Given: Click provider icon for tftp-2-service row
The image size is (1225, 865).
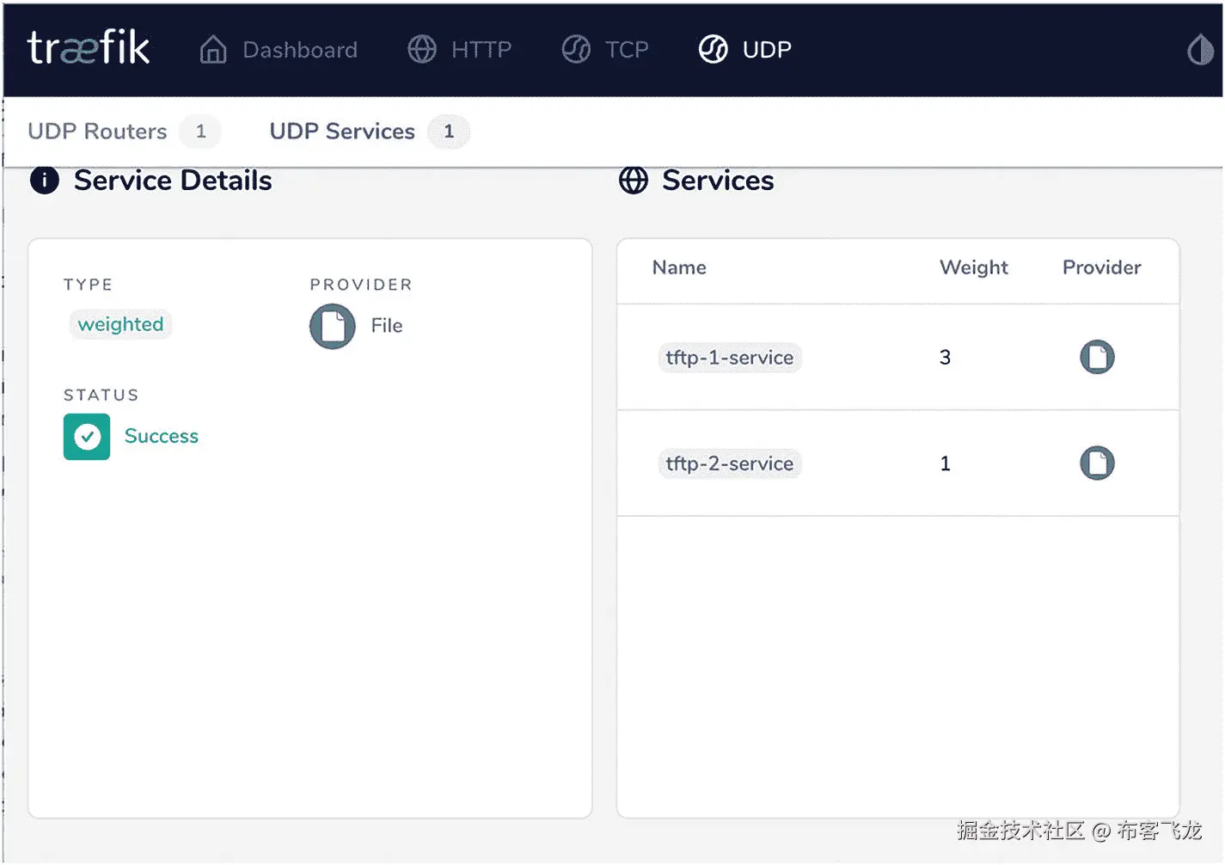Looking at the screenshot, I should pyautogui.click(x=1097, y=463).
